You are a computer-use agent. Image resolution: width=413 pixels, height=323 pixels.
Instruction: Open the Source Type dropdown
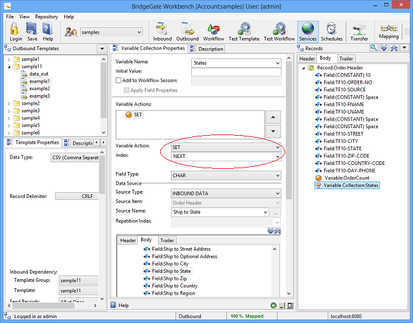(x=226, y=194)
